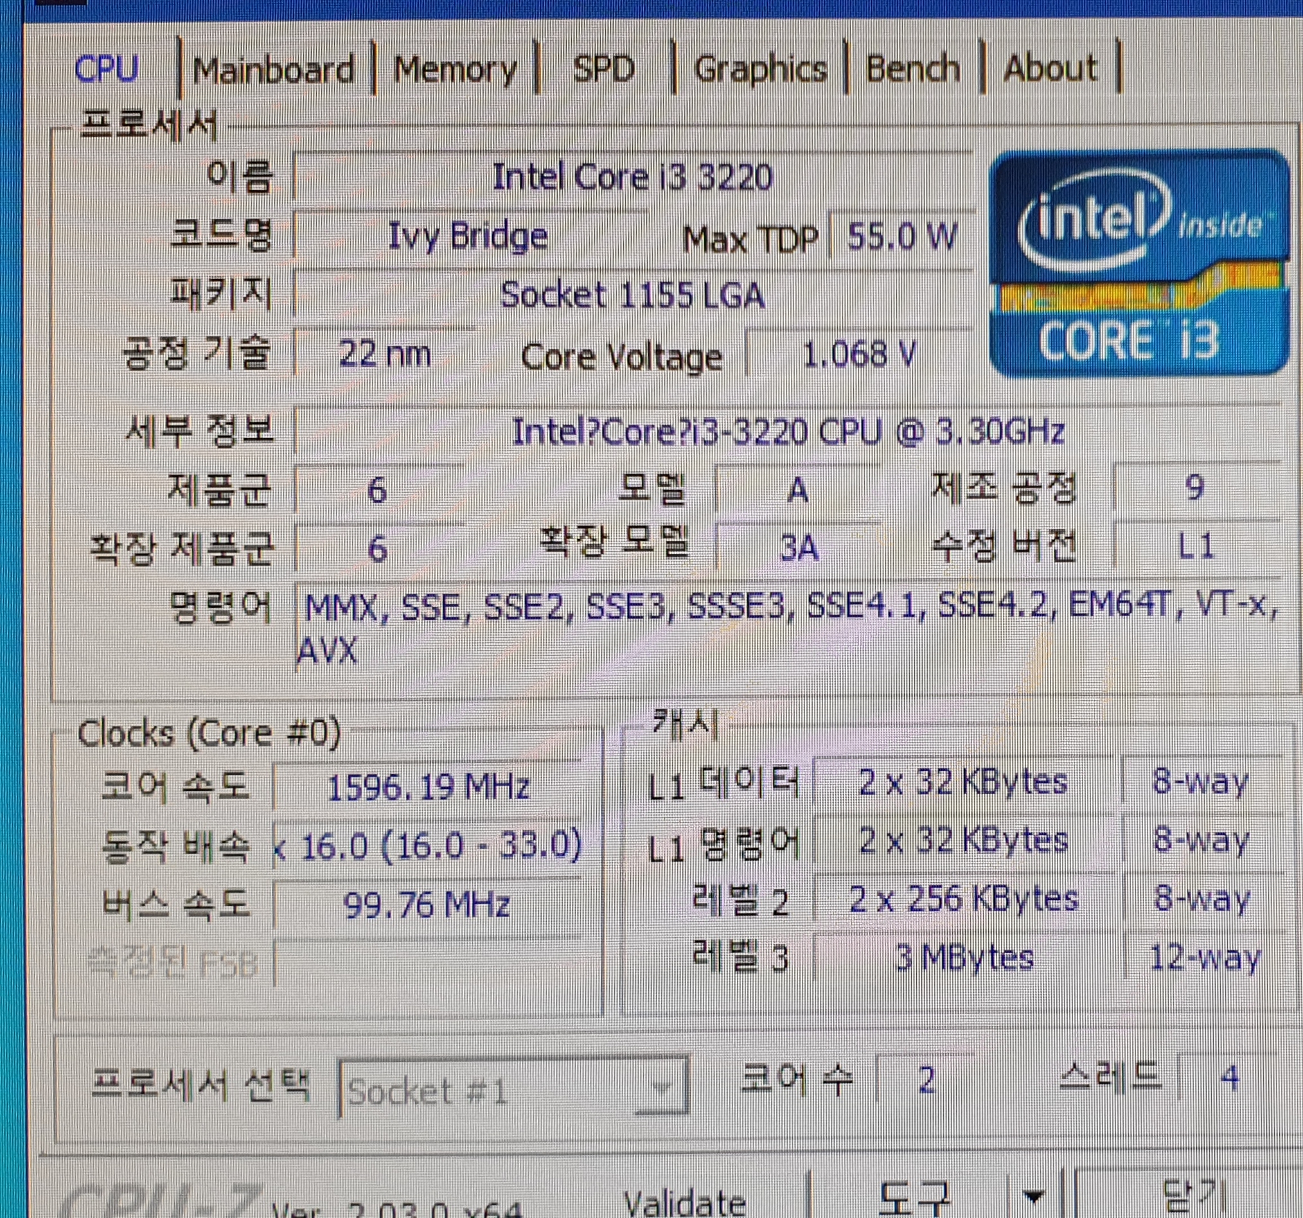
Task: Switch to the Mainboard tab
Action: [x=273, y=69]
